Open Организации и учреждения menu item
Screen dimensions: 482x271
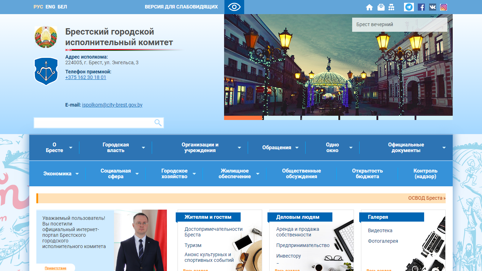click(200, 147)
